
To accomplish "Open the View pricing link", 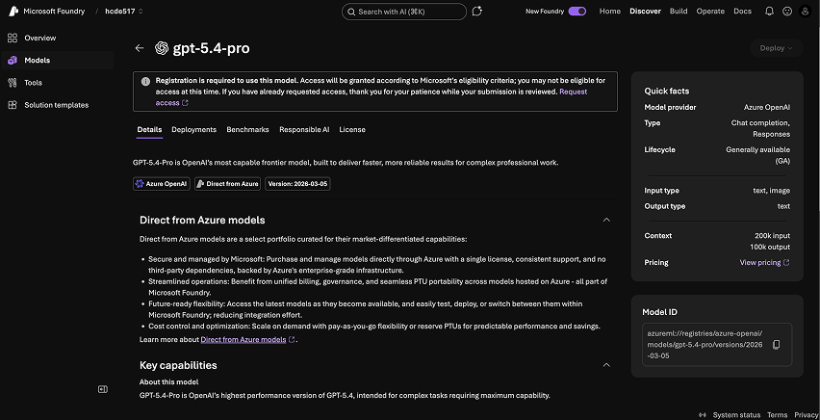I will point(764,262).
